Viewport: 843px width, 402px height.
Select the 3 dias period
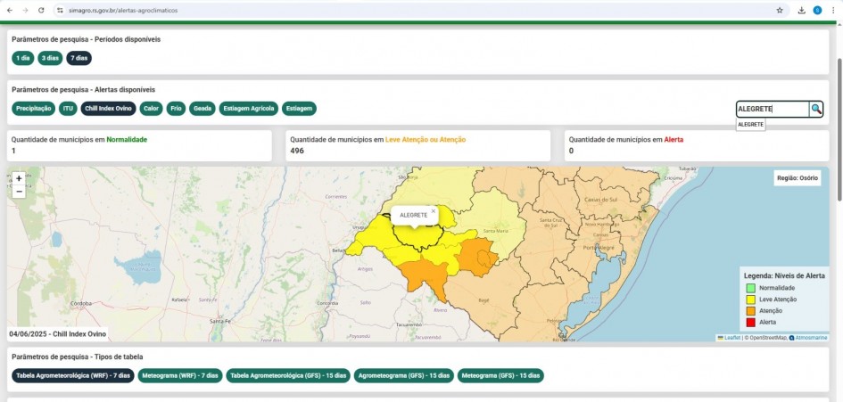click(x=50, y=58)
